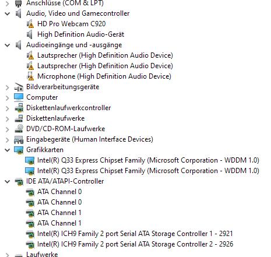Select the Computer label

click(42, 97)
